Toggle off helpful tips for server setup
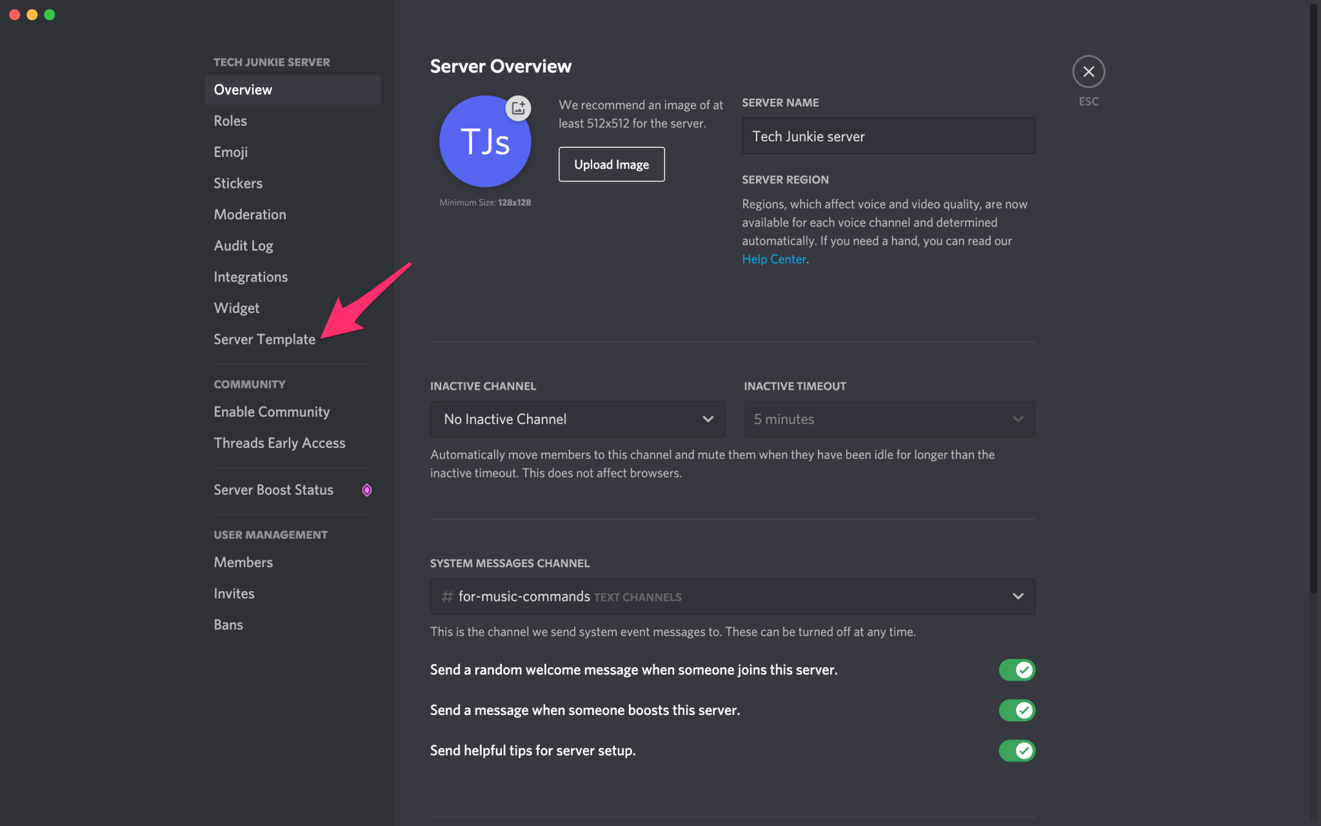The image size is (1321, 826). (1017, 750)
